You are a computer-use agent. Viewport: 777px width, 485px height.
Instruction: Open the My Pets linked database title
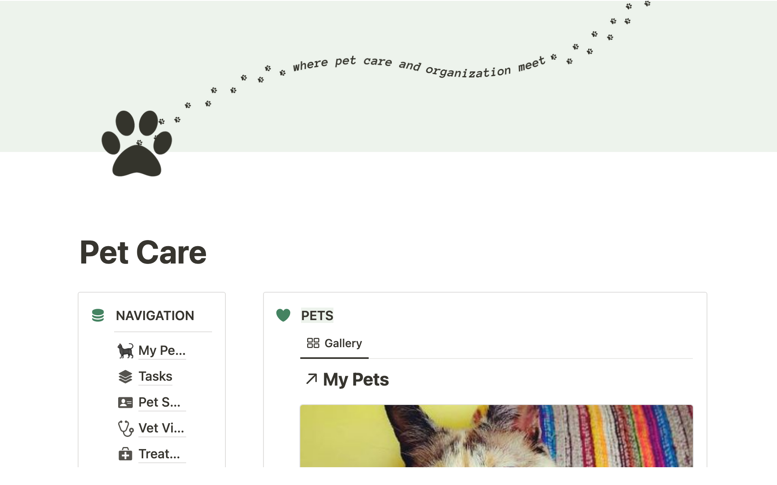(x=356, y=380)
